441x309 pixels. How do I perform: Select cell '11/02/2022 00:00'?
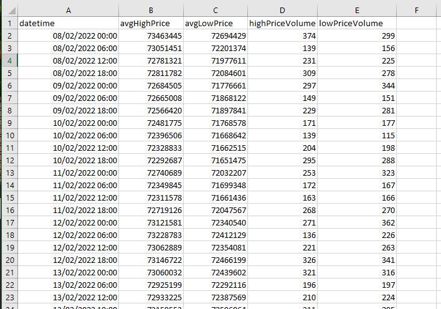[69, 173]
